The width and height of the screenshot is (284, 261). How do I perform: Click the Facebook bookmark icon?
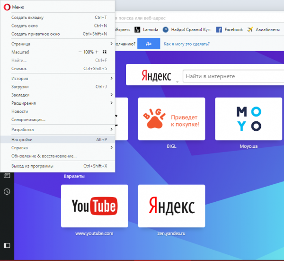(x=219, y=29)
